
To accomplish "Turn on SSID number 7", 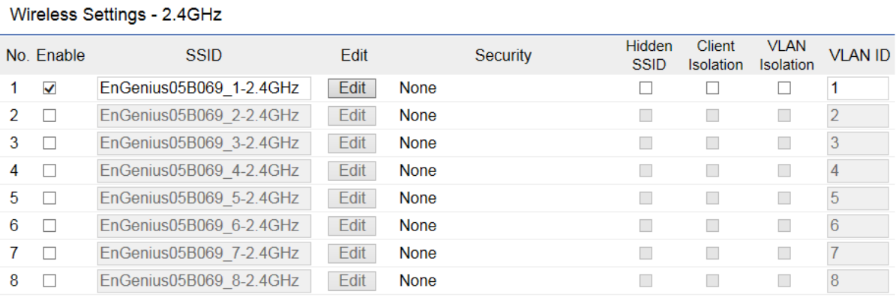I will [x=49, y=253].
